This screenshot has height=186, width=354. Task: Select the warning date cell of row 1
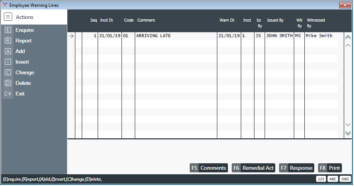tap(229, 36)
